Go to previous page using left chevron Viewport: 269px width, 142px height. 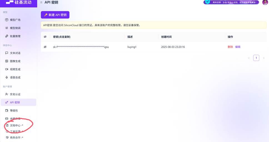tap(249, 58)
